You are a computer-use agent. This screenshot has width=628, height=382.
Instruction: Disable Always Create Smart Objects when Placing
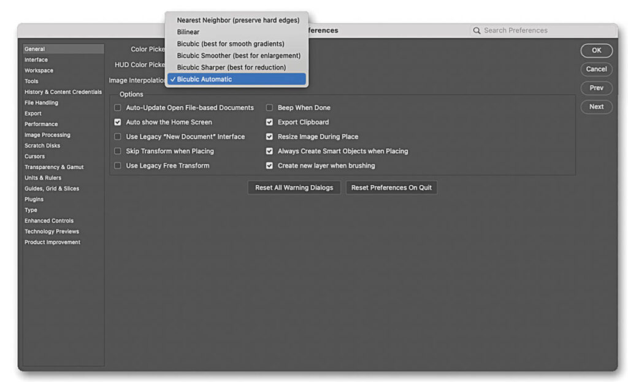[269, 151]
